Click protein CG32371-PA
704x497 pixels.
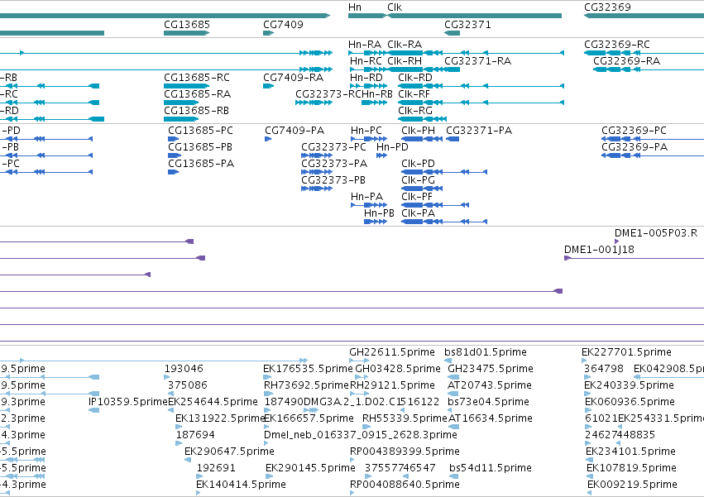coord(479,131)
